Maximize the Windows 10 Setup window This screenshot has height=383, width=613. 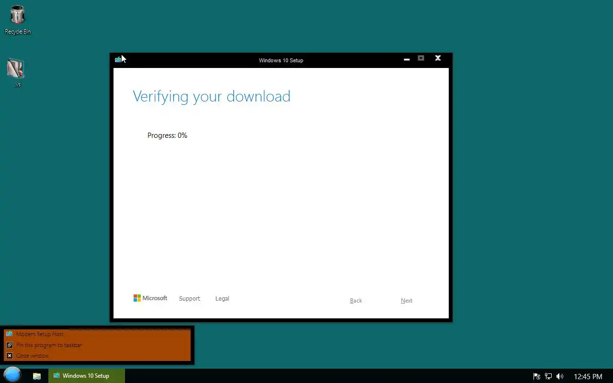[421, 58]
